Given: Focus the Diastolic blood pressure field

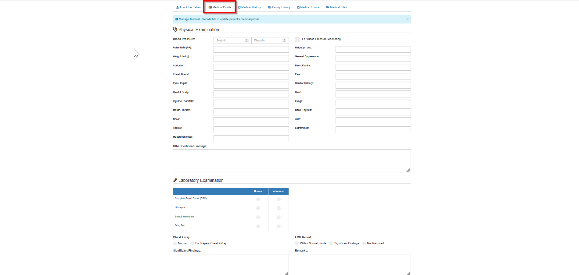Looking at the screenshot, I should click(x=270, y=41).
